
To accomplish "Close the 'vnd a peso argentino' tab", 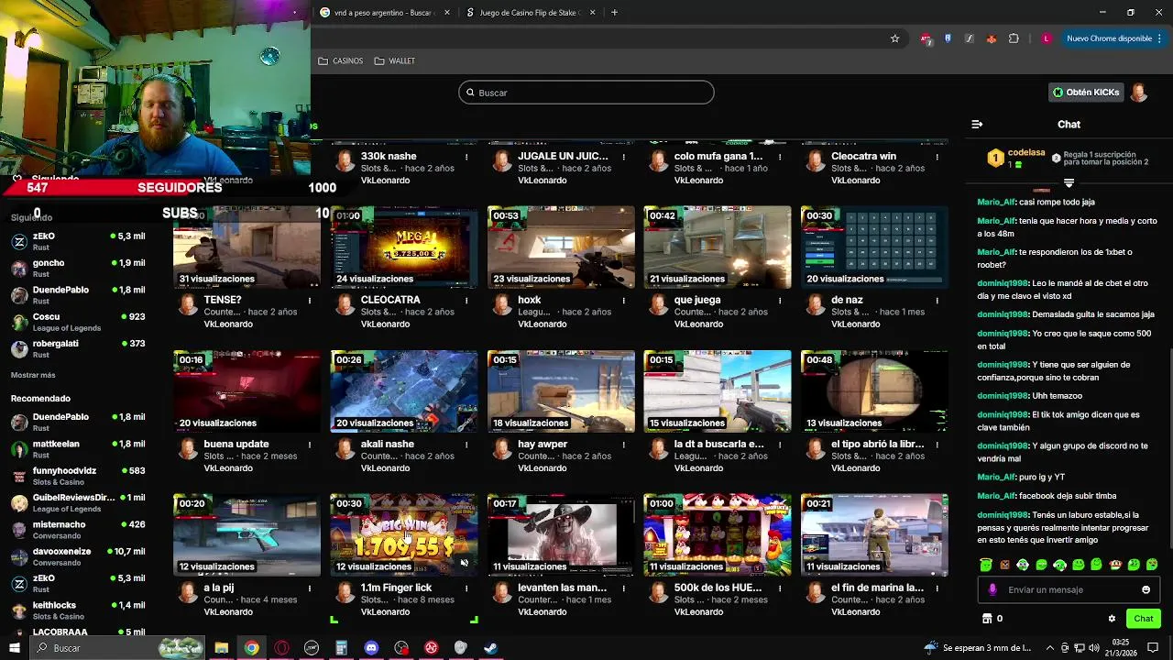I will 446,13.
